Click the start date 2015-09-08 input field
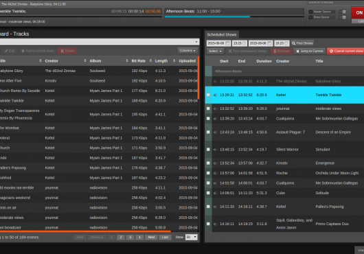This screenshot has height=254, width=364. pos(218,43)
